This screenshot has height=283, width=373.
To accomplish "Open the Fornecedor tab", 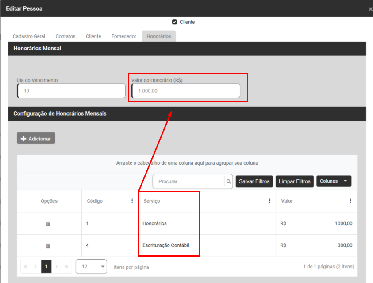I will [x=124, y=36].
